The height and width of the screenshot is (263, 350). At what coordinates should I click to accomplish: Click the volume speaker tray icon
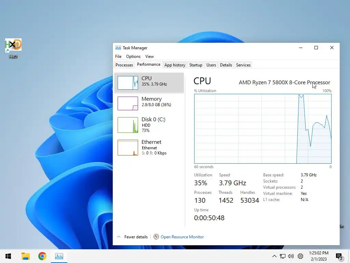coord(291,256)
